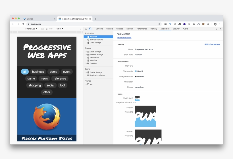Expand the Local Storage tree node
Viewport: 233px width, 159px height.
(x=86, y=52)
